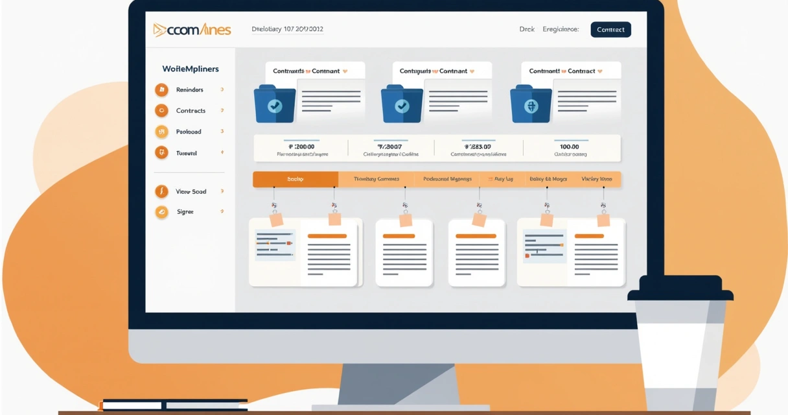This screenshot has width=788, height=415.
Task: Click the Contracts sidebar circle icon
Action: point(161,111)
